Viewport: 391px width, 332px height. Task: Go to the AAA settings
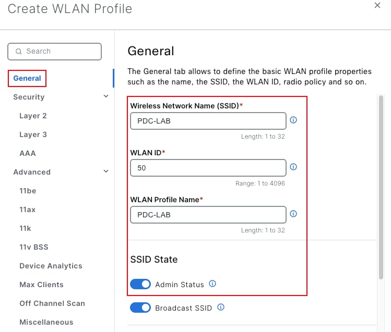tap(28, 153)
